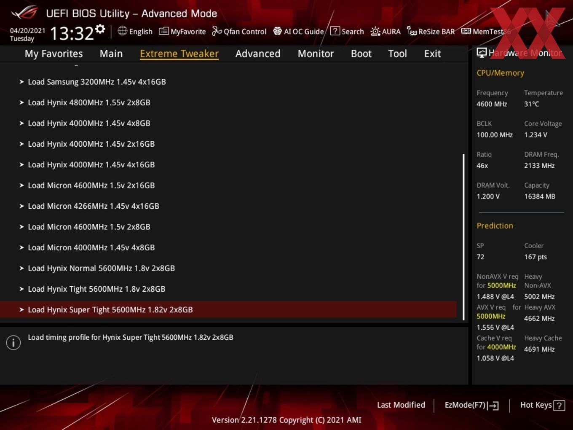The width and height of the screenshot is (573, 430).
Task: Click Cooler value 167 pts
Action: 536,256
